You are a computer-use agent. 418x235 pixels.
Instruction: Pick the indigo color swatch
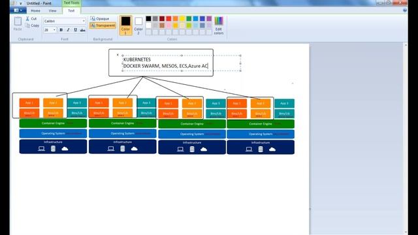point(202,18)
